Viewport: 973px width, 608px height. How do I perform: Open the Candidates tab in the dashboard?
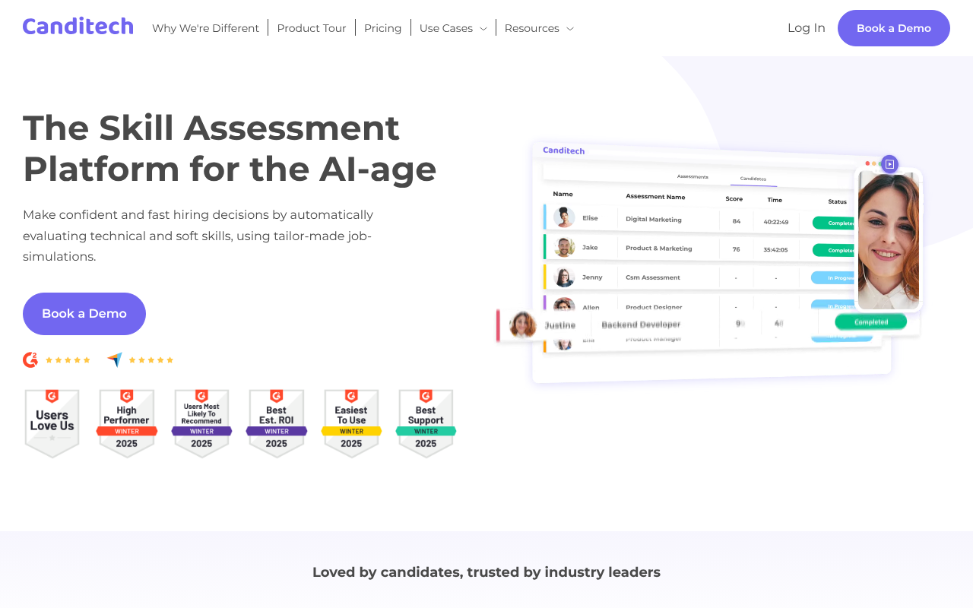point(753,179)
